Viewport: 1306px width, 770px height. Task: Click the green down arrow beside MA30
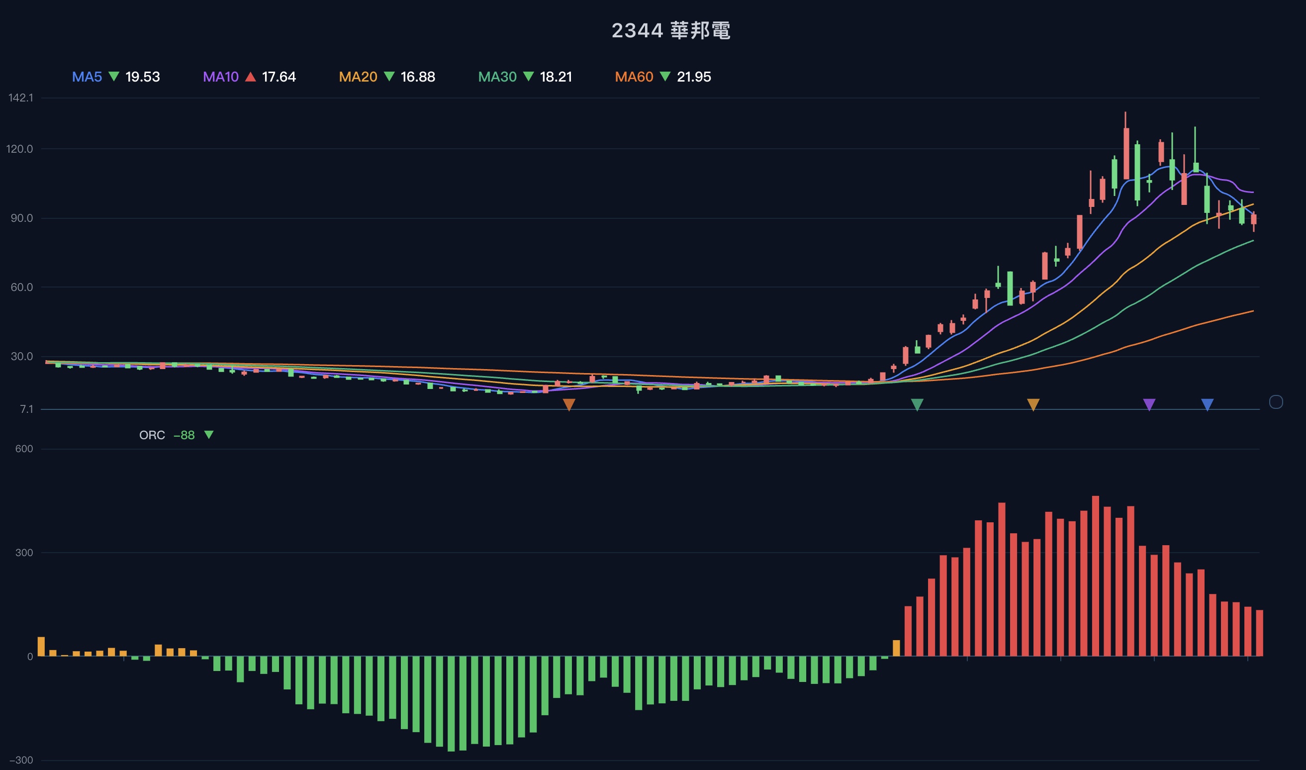(x=529, y=77)
